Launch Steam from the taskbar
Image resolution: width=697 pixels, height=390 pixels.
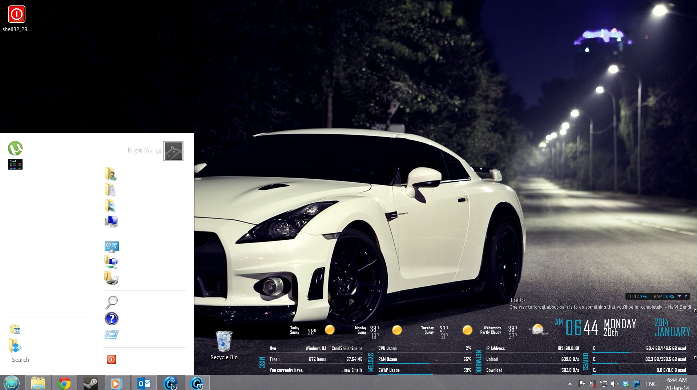coord(90,383)
